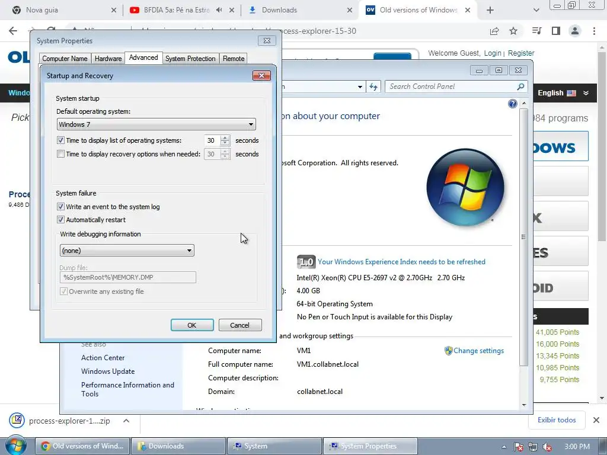
Task: Click the US flag language icon
Action: (571, 93)
